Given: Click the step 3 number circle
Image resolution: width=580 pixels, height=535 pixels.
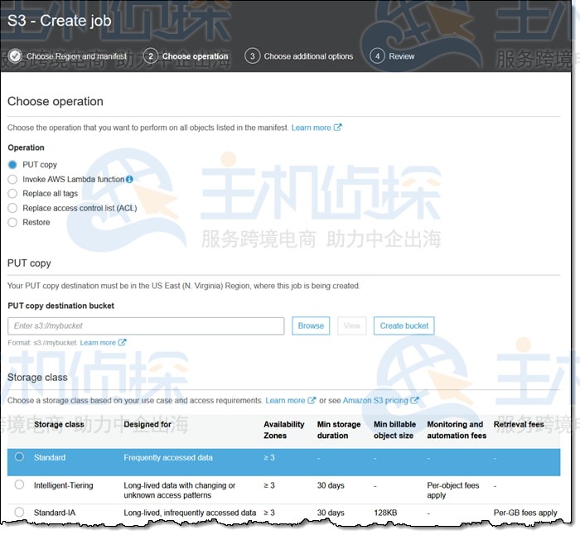Looking at the screenshot, I should coord(252,56).
